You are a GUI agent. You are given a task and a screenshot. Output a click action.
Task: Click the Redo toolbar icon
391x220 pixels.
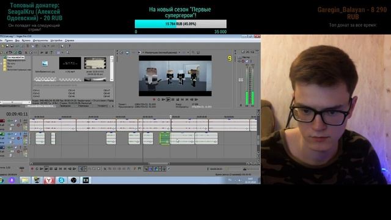click(53, 46)
